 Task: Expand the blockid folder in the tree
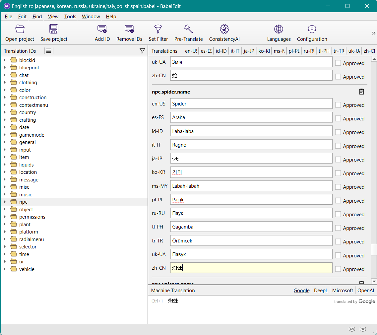pyautogui.click(x=5, y=60)
